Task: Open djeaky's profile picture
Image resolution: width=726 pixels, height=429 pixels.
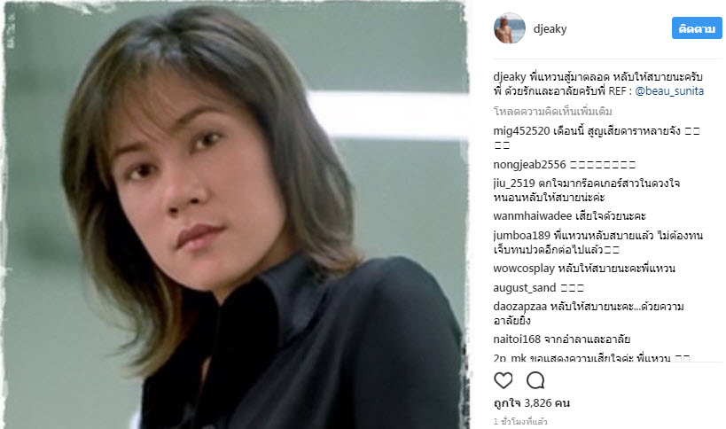Action: [x=510, y=28]
